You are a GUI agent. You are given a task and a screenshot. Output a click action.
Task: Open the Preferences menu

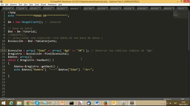pyautogui.click(x=52, y=5)
